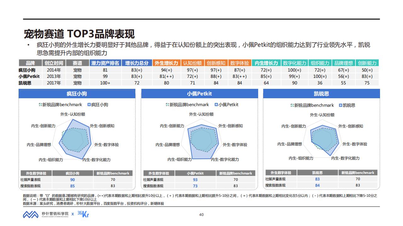
Task: Click the 秒针营销科学院 wave logo icon
Action: [x=31, y=214]
